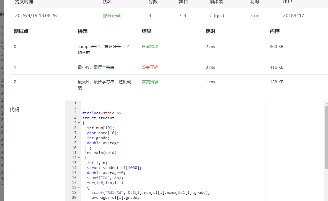Collapse the code block at line 5

click(x=79, y=123)
